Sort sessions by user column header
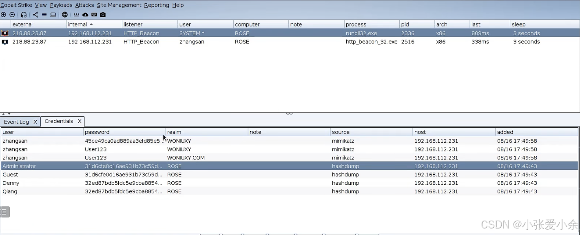 tap(205, 24)
